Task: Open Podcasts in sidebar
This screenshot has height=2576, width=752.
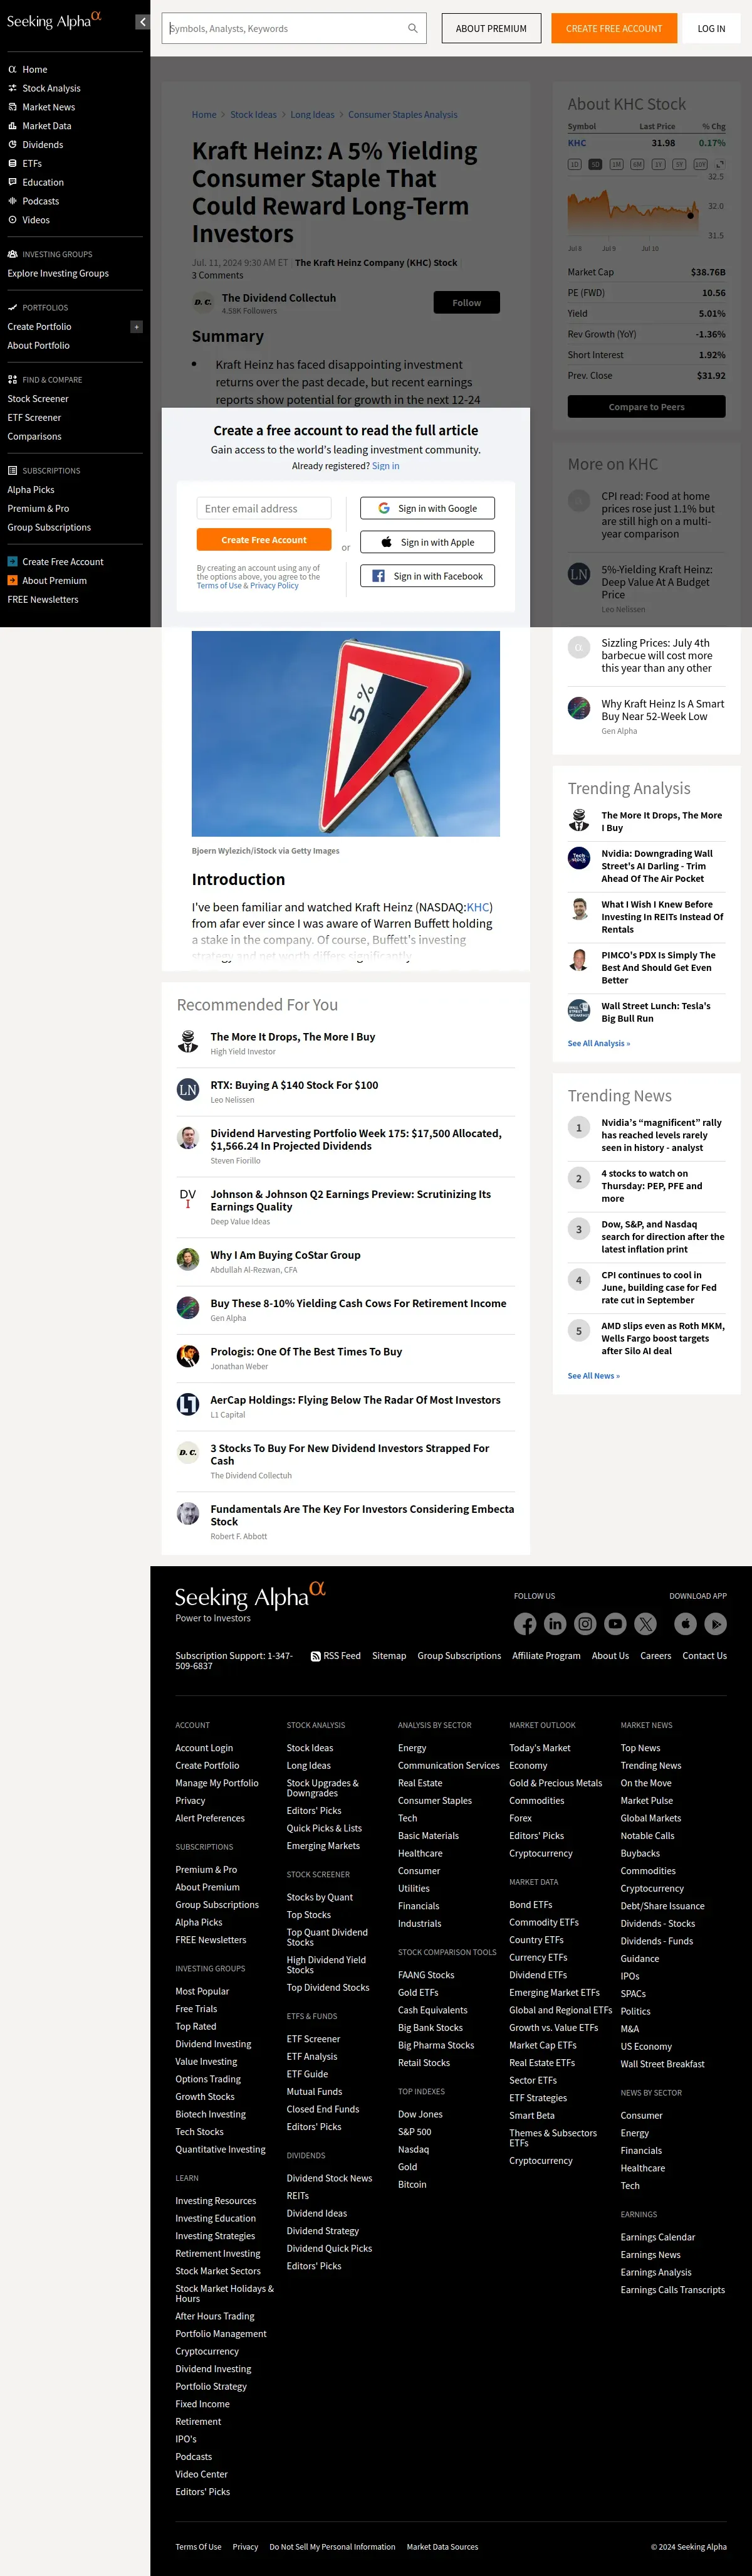Action: [41, 201]
